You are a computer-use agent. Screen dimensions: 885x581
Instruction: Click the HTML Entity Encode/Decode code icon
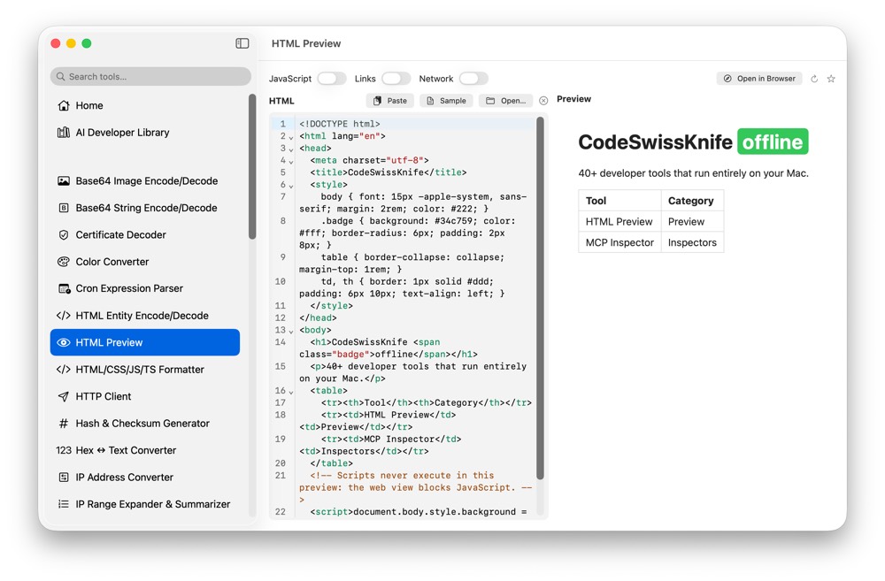[x=63, y=316]
